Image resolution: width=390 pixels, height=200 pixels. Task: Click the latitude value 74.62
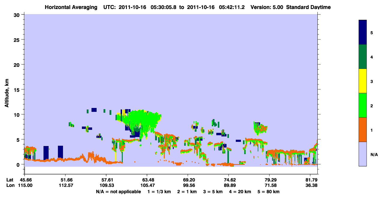(229, 180)
